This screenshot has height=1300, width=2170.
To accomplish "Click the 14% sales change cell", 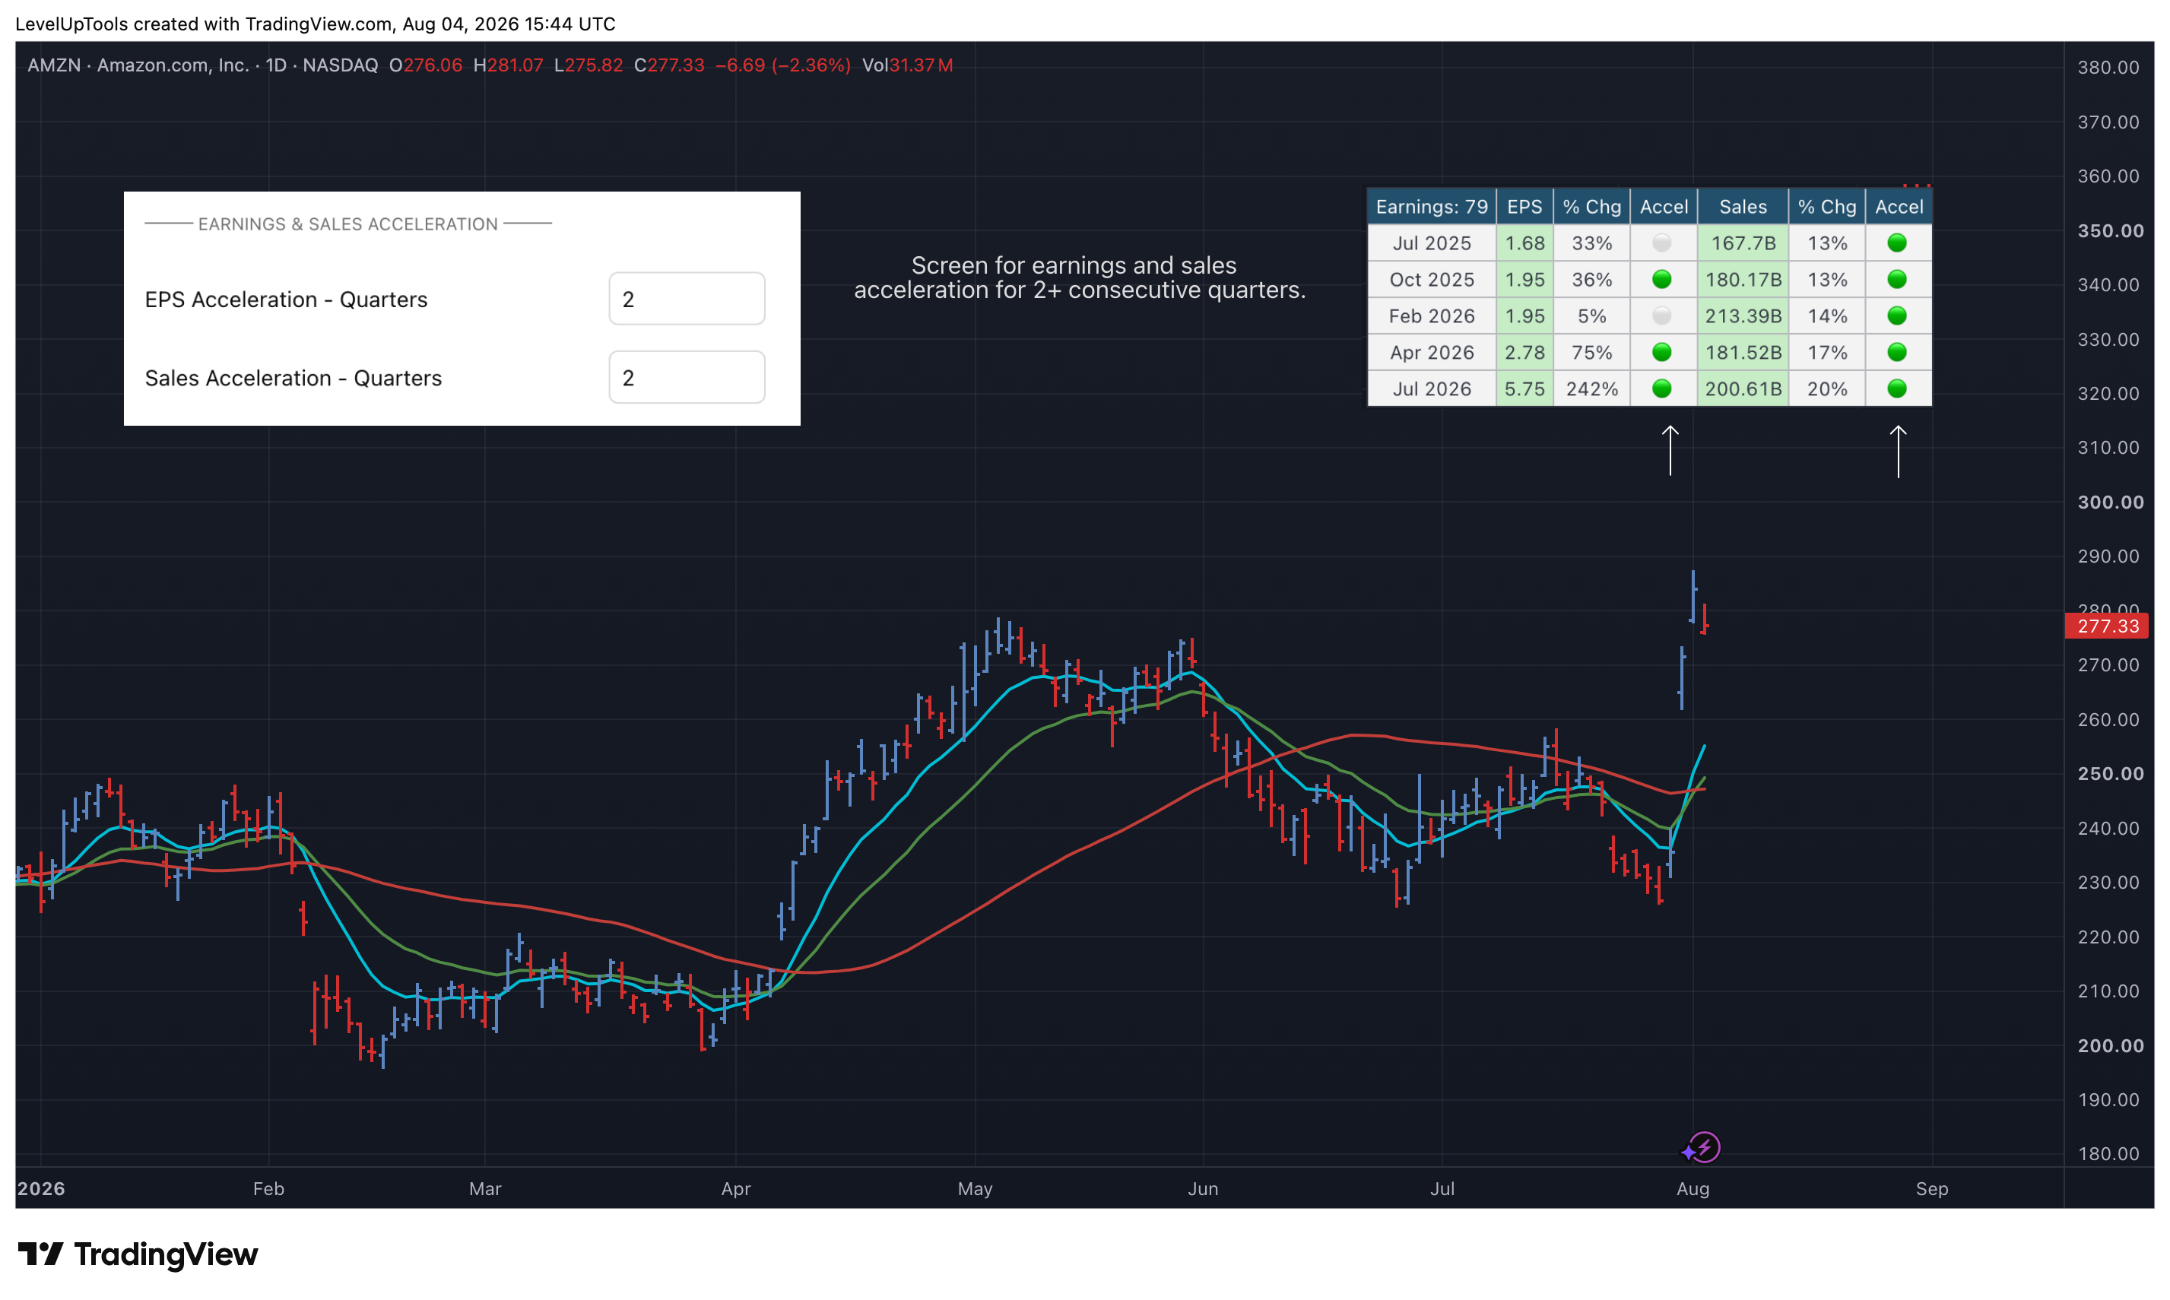I will [x=1826, y=316].
